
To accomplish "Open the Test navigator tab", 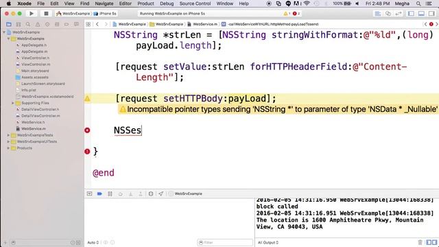I will (x=47, y=25).
